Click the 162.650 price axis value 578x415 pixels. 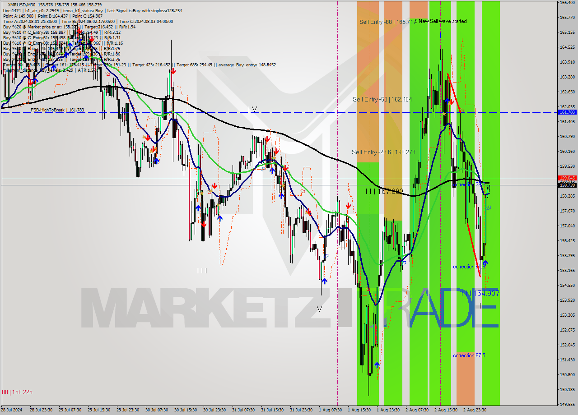(x=567, y=92)
